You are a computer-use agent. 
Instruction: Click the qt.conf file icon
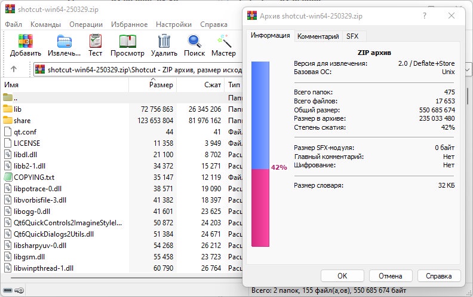(8, 131)
